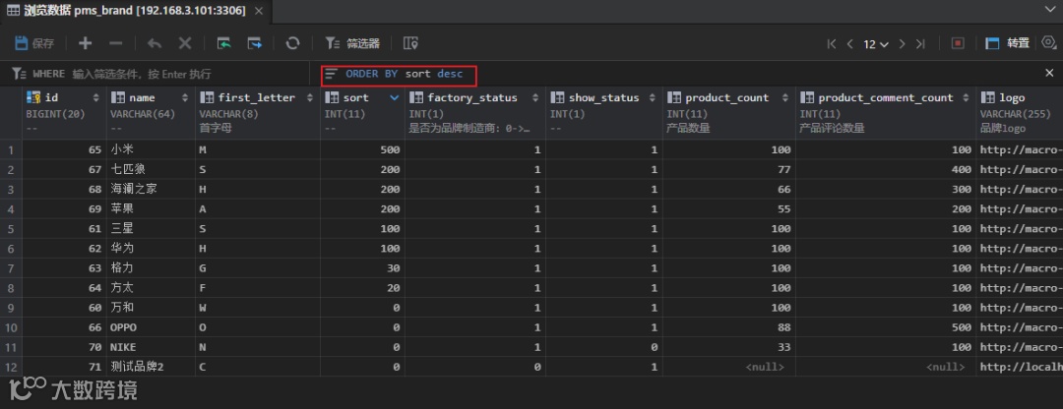Click product_count 33 in NIKE row
This screenshot has width=1063, height=409.
(x=728, y=347)
